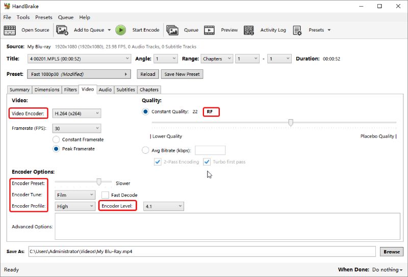Select the Avg Bitrate (kbps) radio button
408x277 pixels.
click(145, 150)
